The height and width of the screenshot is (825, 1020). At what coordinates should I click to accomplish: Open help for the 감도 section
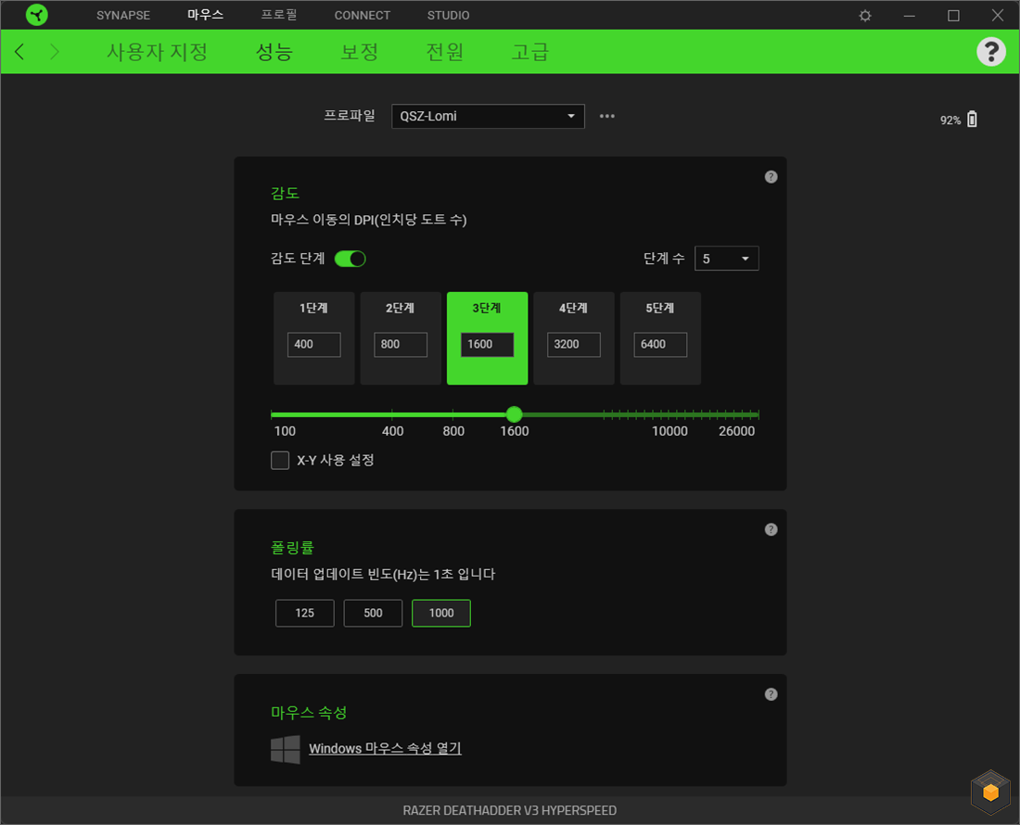pos(771,177)
